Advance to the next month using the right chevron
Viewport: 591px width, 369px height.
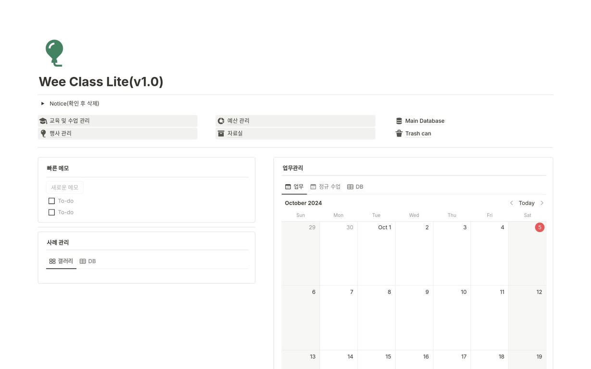[x=542, y=203]
